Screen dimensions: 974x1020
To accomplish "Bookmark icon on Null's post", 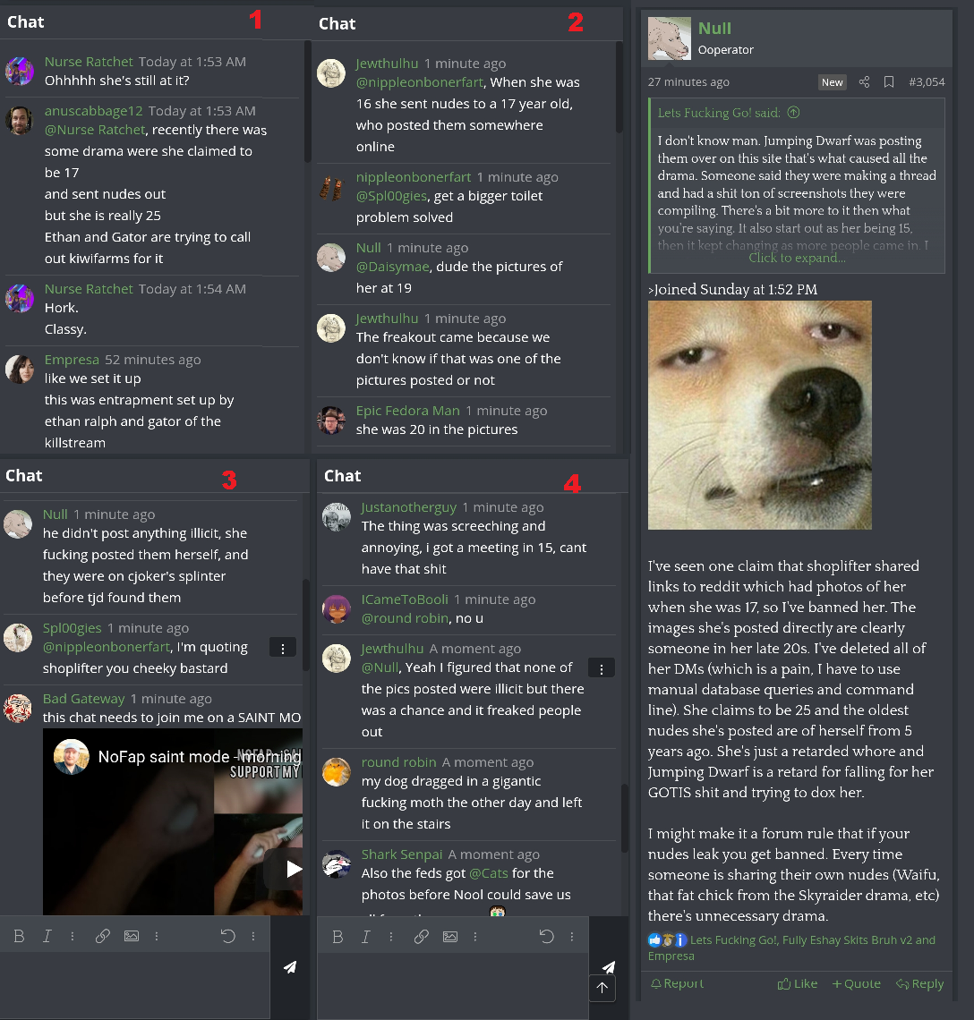I will tap(889, 82).
